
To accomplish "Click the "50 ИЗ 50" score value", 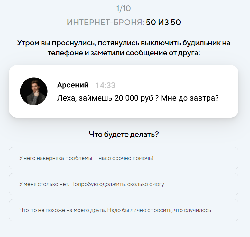I will (x=163, y=23).
